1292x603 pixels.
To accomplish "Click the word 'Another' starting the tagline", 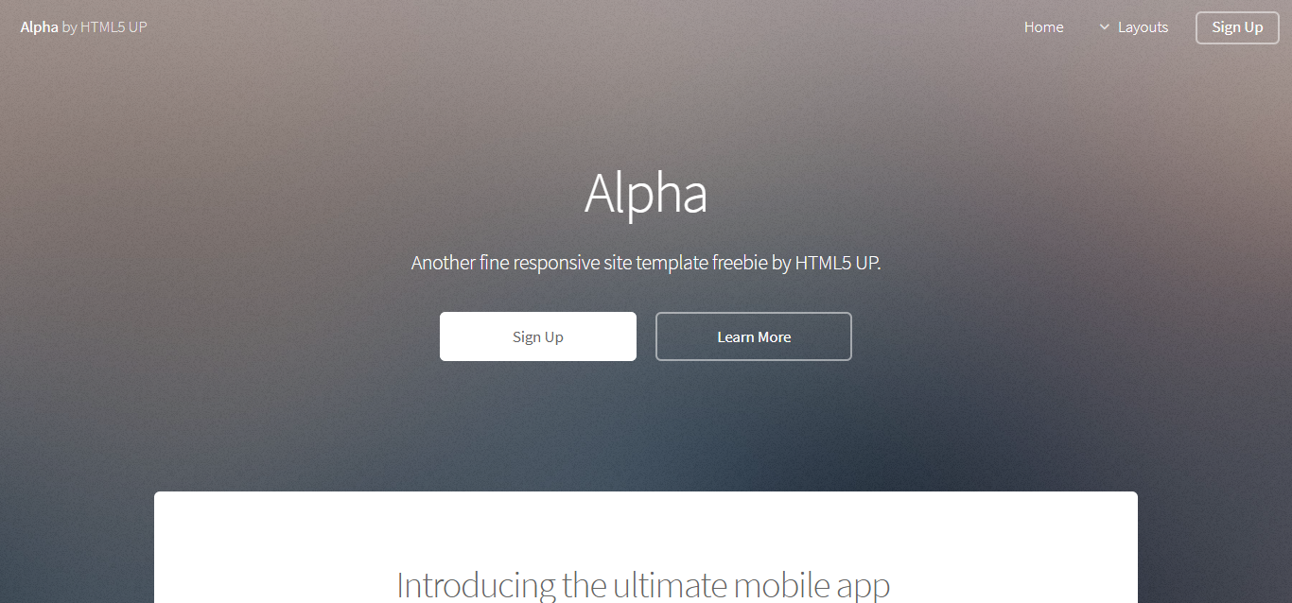I will click(443, 263).
